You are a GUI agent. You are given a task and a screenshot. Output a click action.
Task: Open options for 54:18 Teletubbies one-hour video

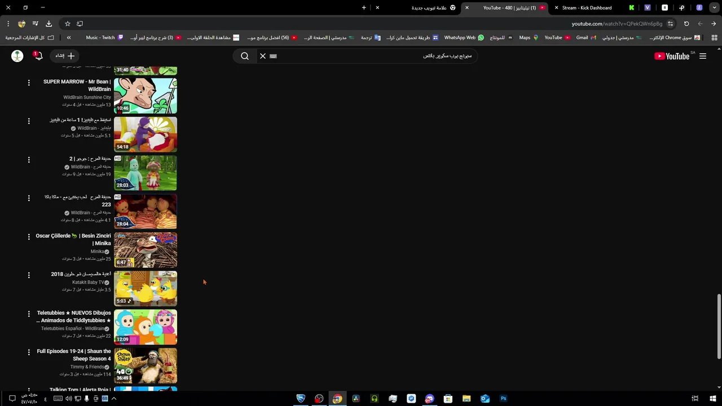(x=29, y=121)
